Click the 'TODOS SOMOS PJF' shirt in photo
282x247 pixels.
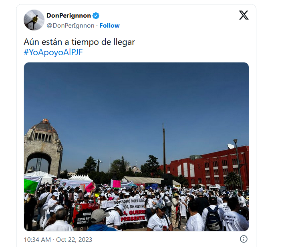click(236, 221)
